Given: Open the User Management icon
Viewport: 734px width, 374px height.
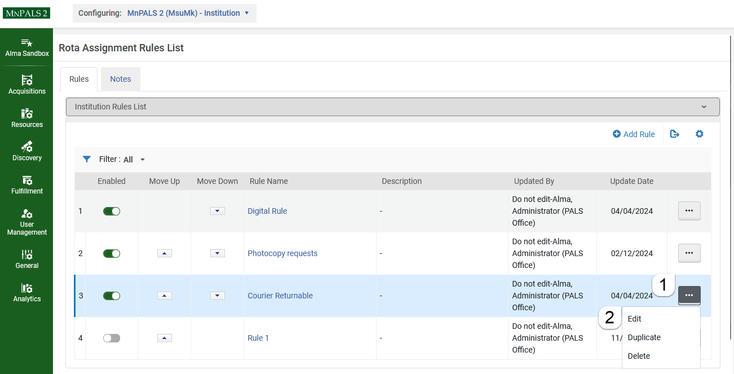Looking at the screenshot, I should (x=26, y=214).
